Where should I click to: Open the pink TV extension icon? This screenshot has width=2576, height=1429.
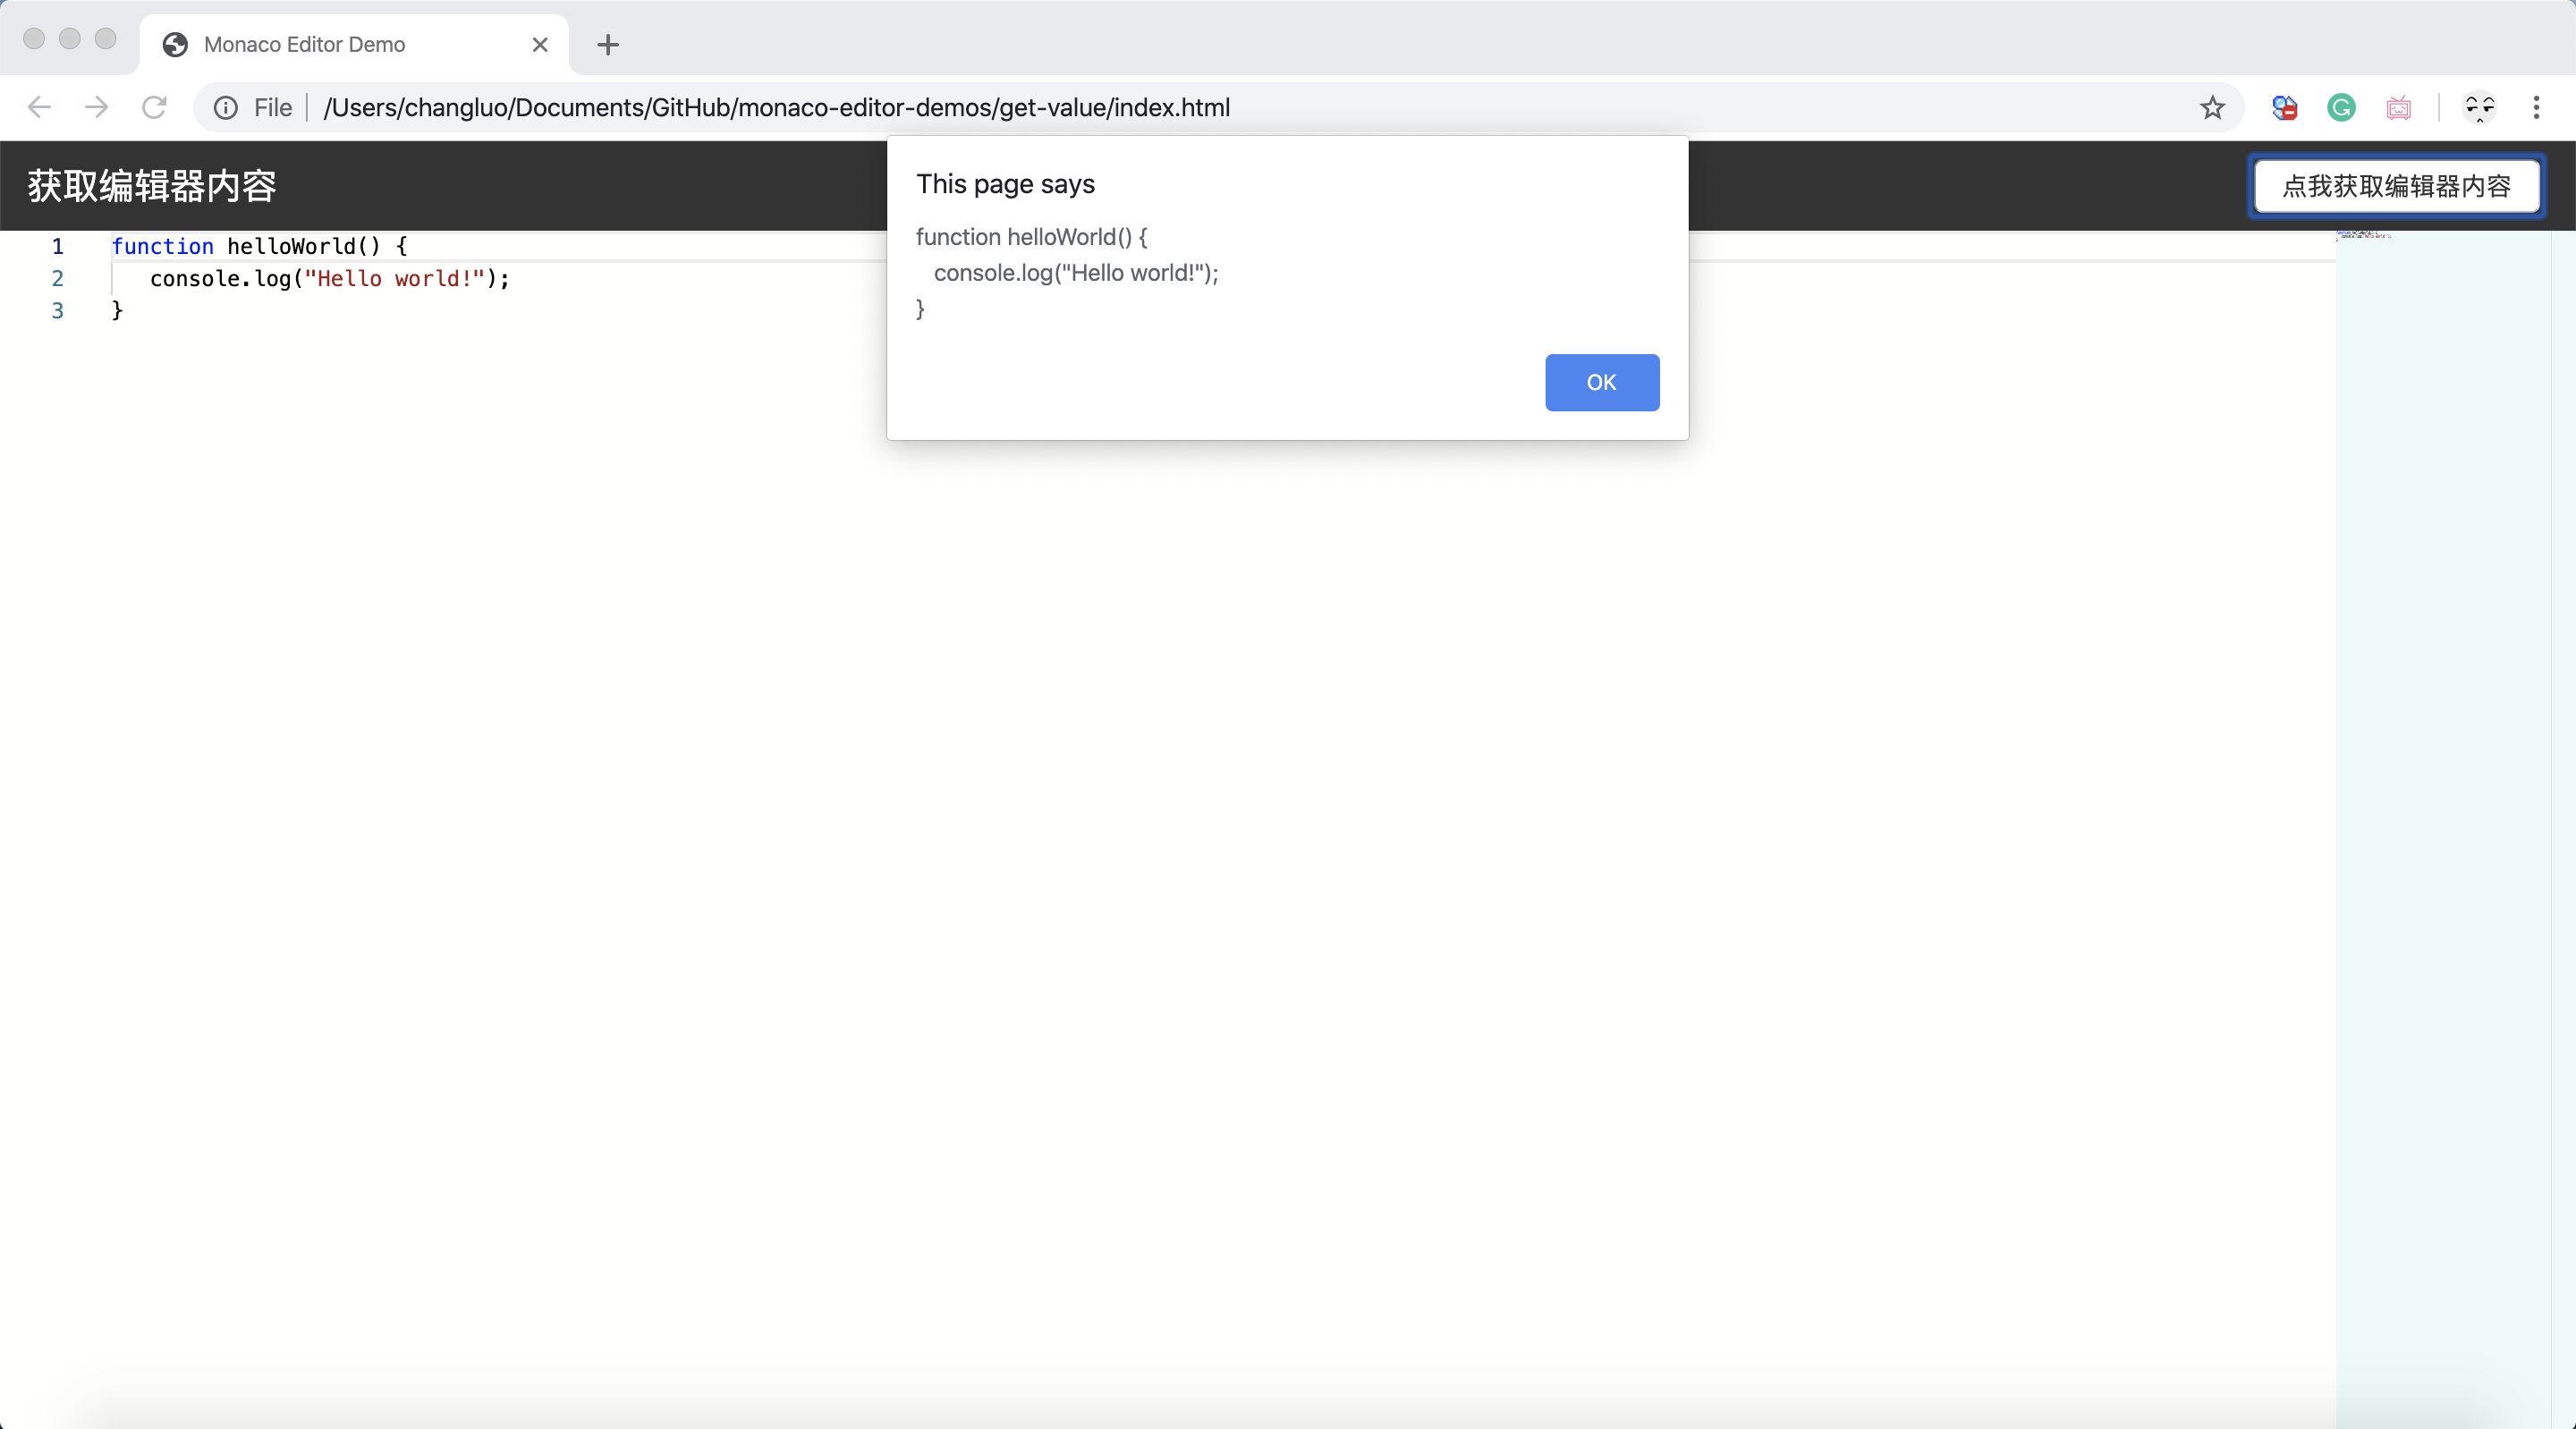click(x=2398, y=107)
